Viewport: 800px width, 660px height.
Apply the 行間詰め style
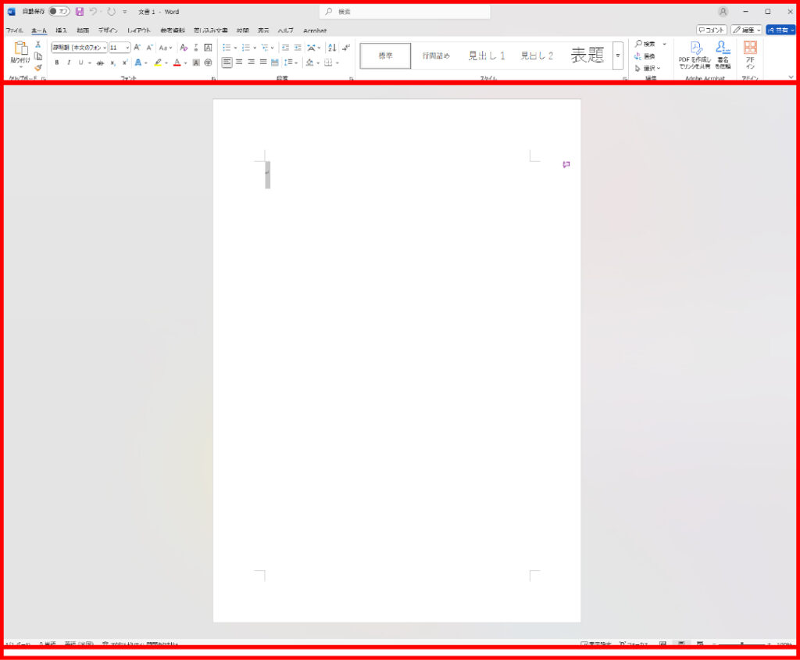tap(436, 56)
